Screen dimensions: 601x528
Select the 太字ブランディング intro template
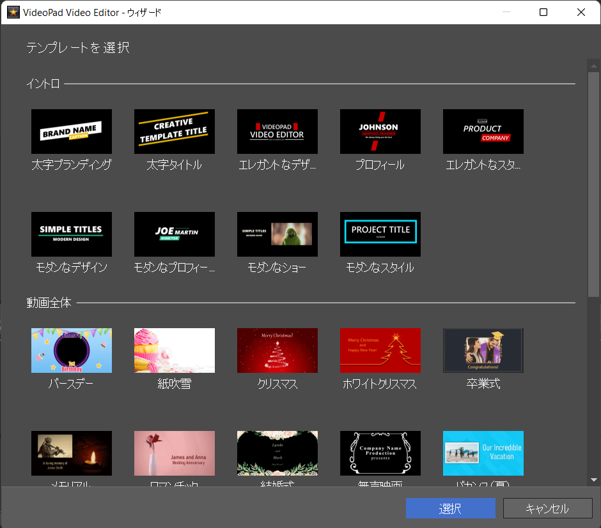(x=72, y=132)
